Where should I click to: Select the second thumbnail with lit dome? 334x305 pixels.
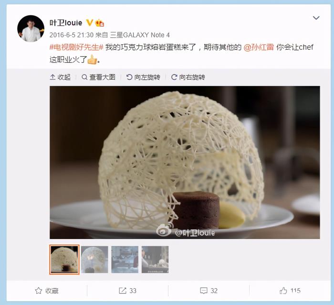94,260
